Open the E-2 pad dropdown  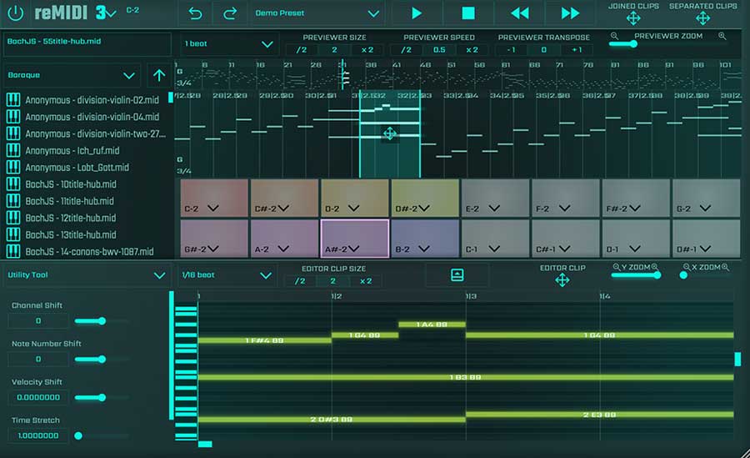pos(494,208)
